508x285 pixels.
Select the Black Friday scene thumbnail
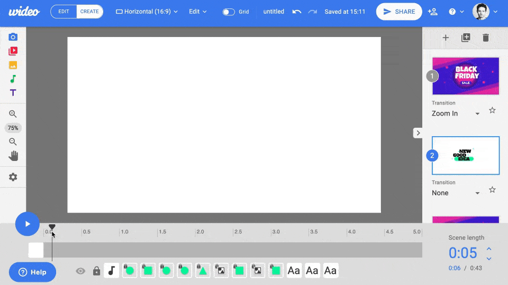pyautogui.click(x=466, y=76)
